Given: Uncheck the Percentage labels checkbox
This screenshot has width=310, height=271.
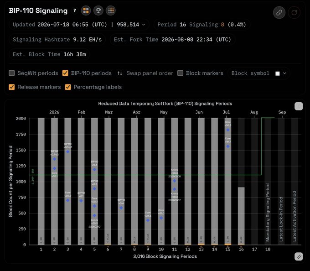Looking at the screenshot, I should [68, 87].
